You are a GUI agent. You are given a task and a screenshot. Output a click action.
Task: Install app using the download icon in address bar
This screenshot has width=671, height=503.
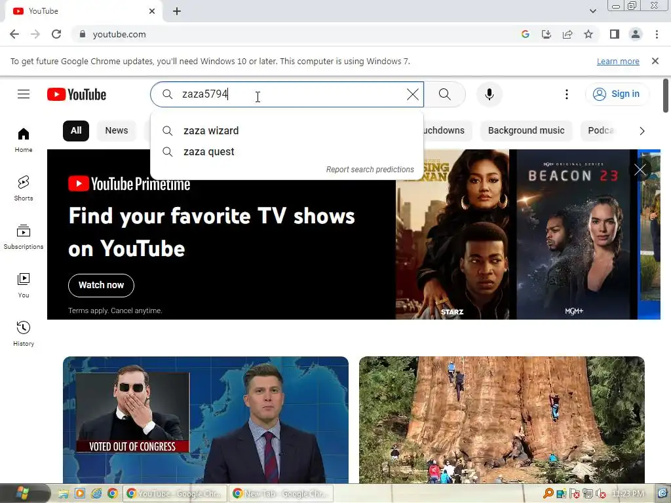pyautogui.click(x=546, y=34)
